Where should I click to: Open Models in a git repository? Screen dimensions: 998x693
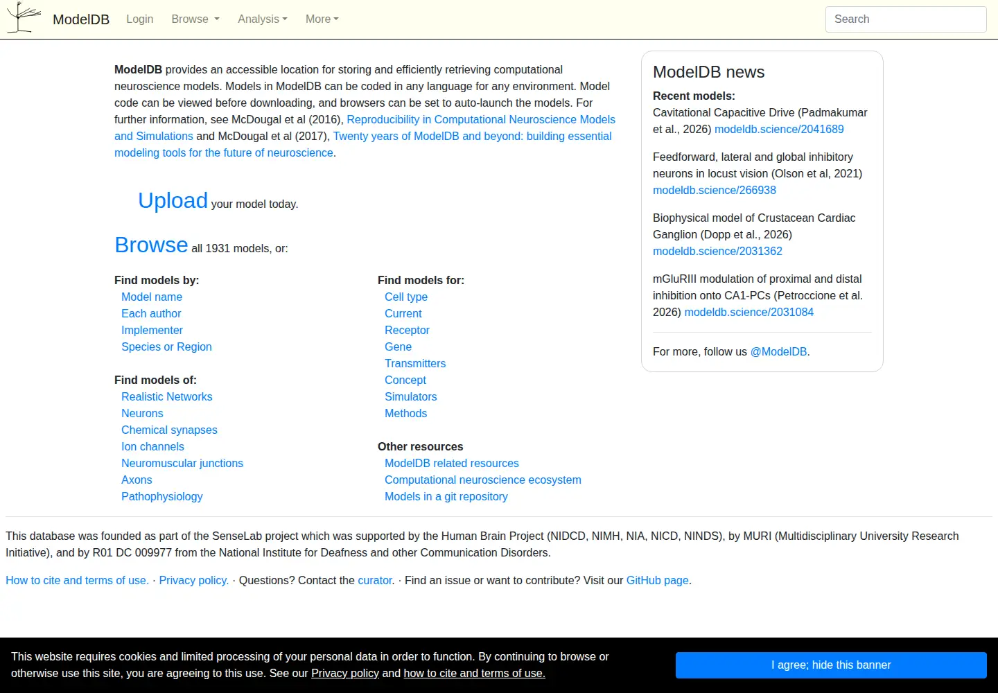pos(446,496)
